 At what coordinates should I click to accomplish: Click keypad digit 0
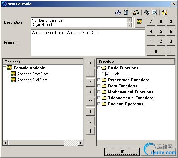[156, 51]
